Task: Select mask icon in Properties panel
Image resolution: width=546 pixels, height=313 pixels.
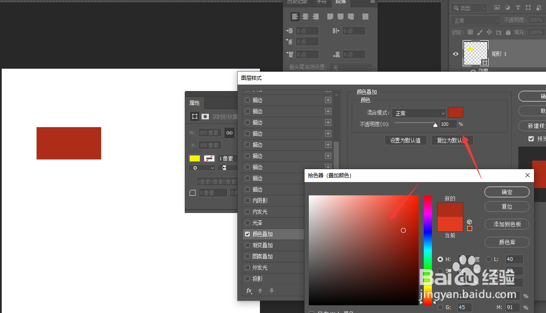Action: coord(205,116)
